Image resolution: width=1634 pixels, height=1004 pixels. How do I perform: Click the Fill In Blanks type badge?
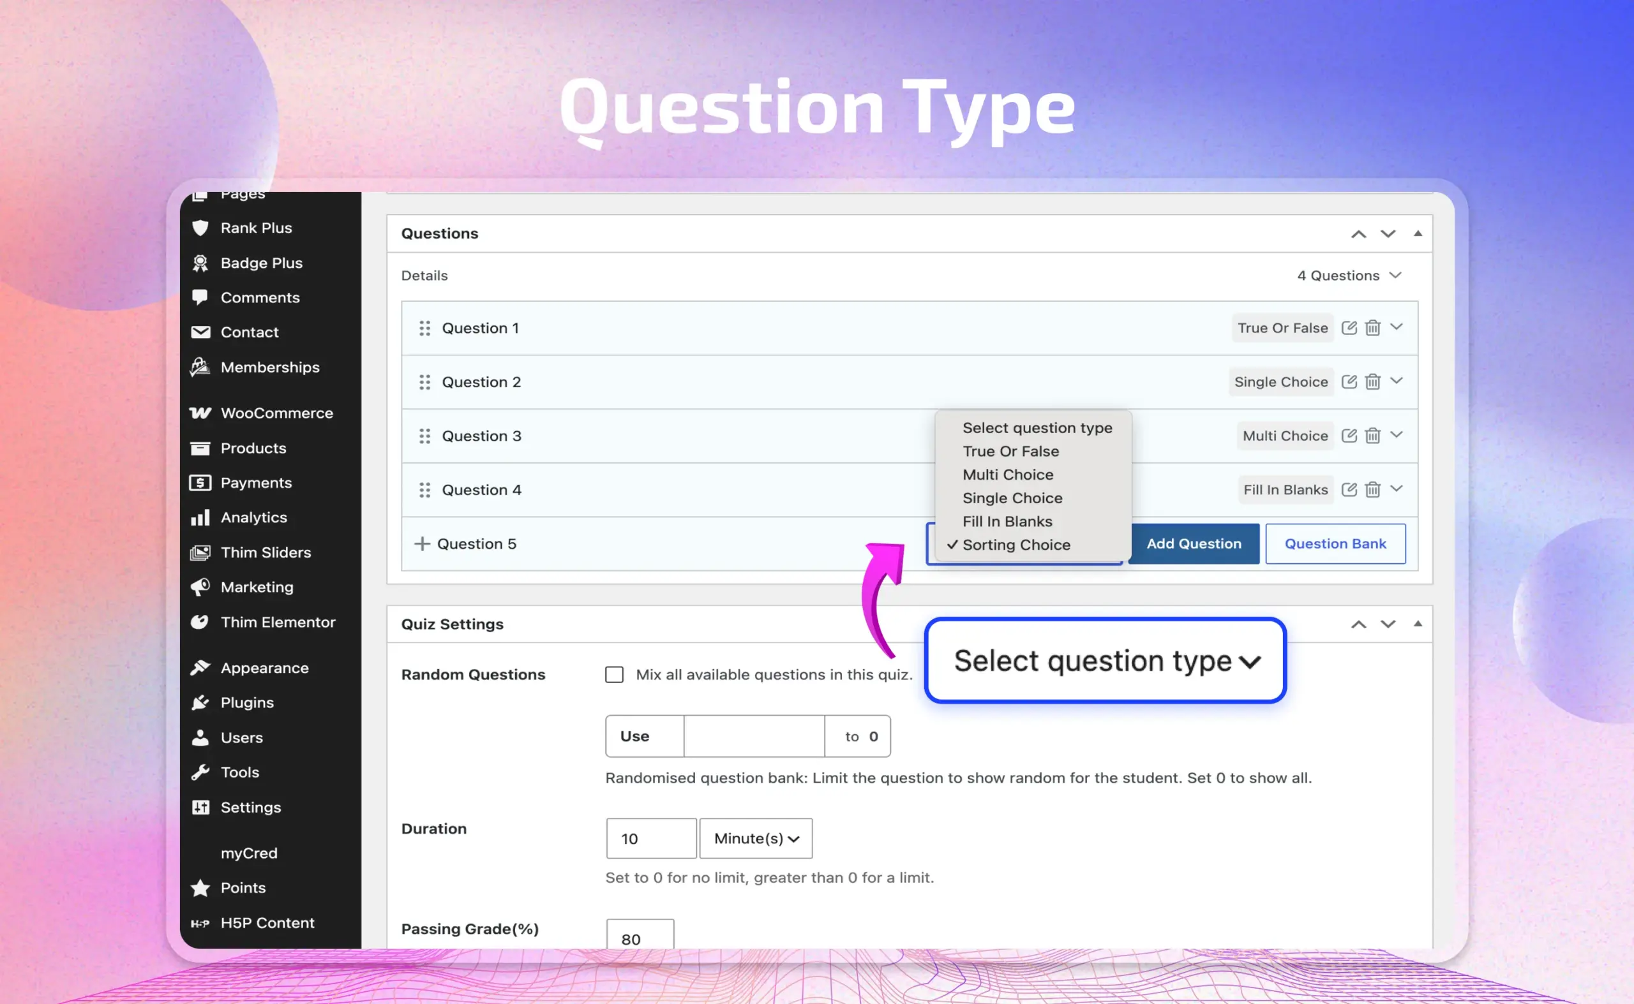click(1285, 490)
